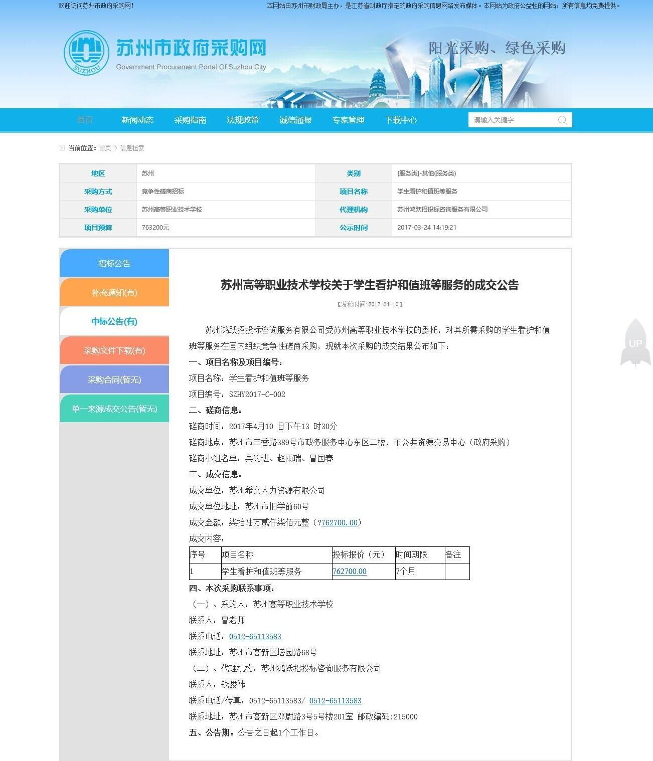Viewport: 653px width, 761px height.
Task: Switch to the 招标公告 tab
Action: pos(114,263)
